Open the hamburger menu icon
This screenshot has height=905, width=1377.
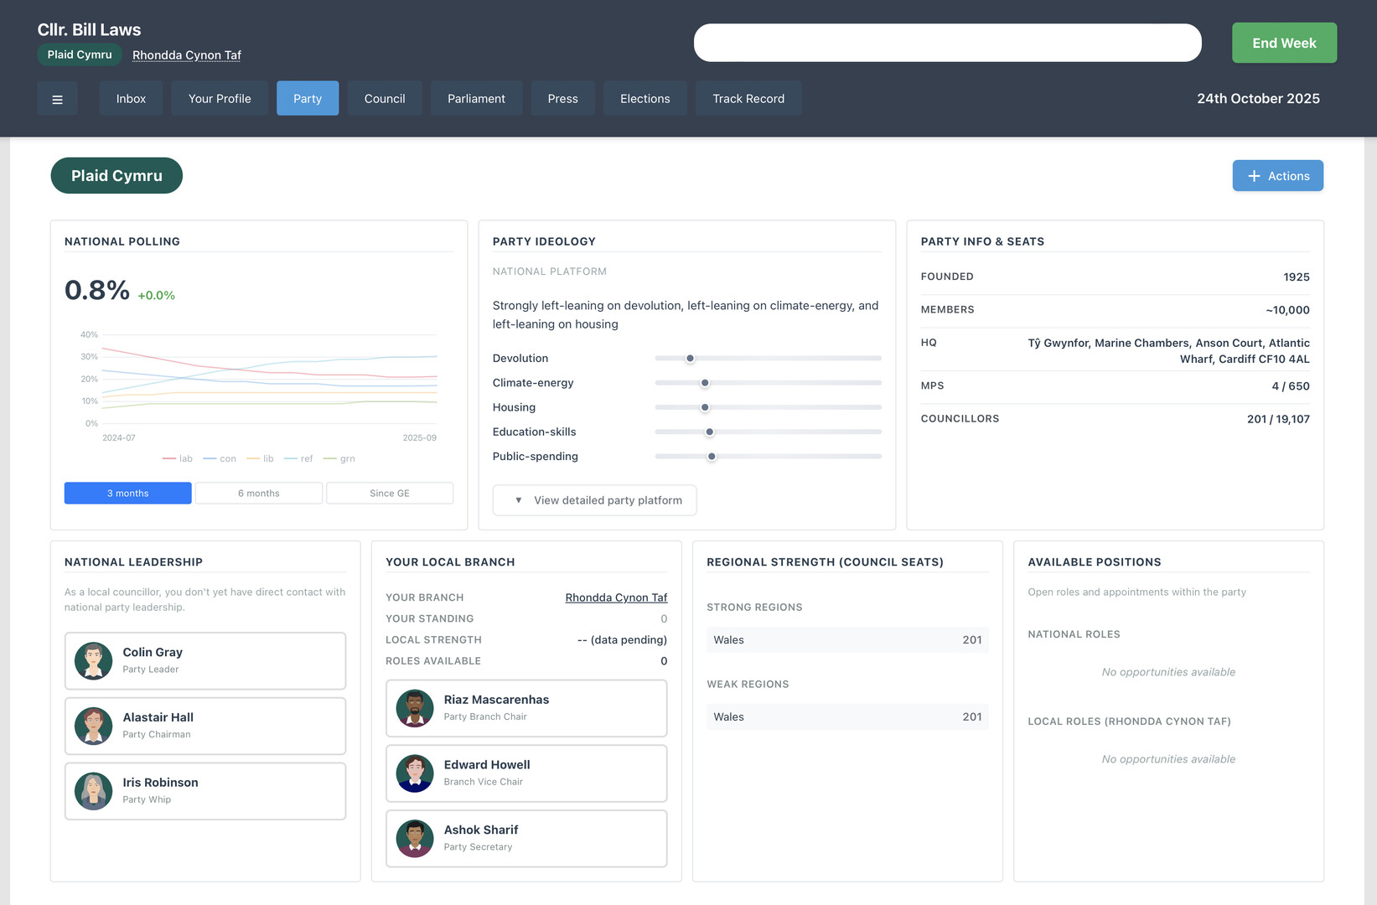tap(57, 99)
